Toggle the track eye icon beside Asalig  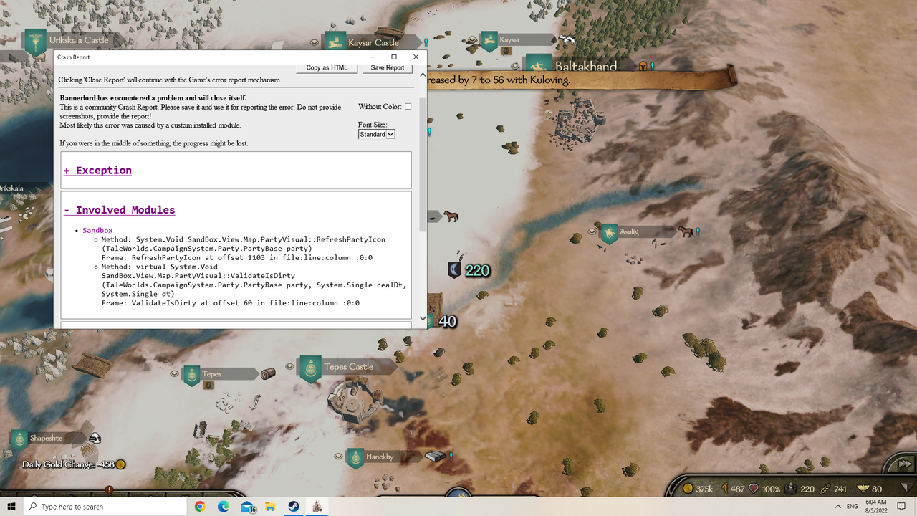click(x=592, y=231)
